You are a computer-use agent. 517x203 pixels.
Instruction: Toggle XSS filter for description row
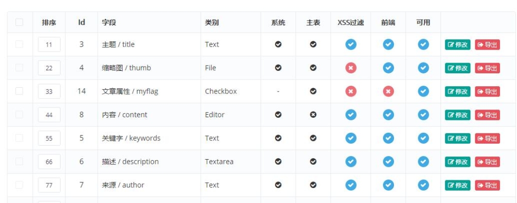point(351,162)
